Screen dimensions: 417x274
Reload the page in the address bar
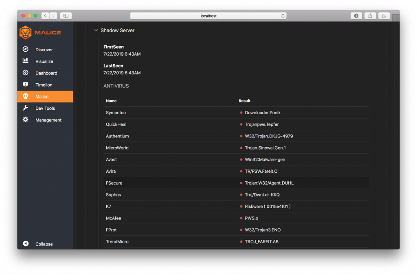283,16
